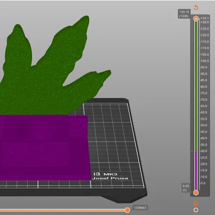Viewport: 215px width, 215px height.
Task: Click the horizontal move slider thumb at 1109661
Action: pos(127,210)
